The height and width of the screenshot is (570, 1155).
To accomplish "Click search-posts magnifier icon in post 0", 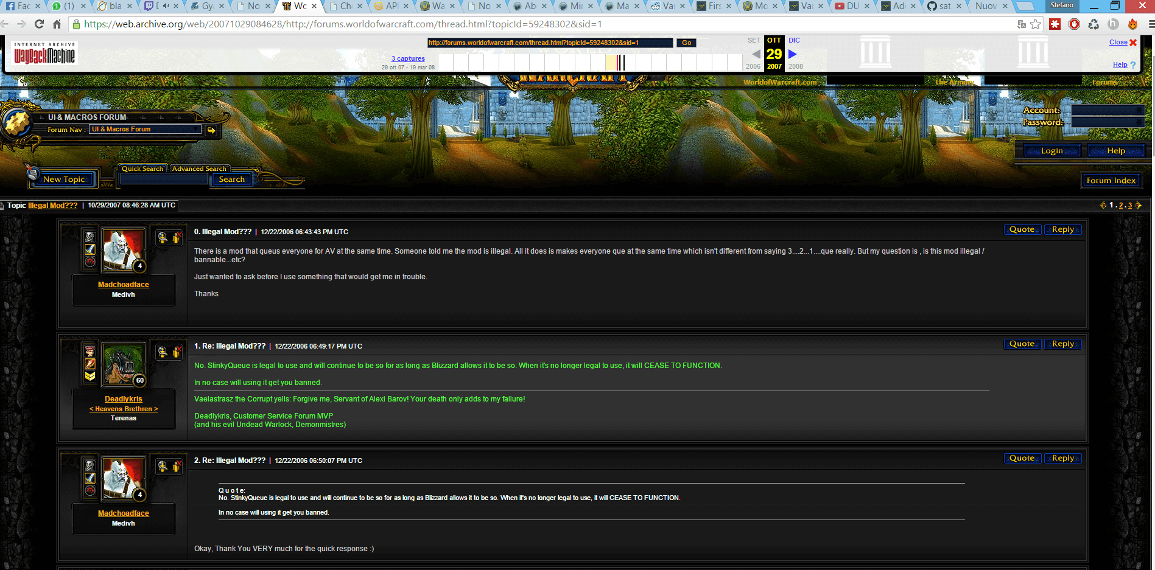I will tap(163, 238).
